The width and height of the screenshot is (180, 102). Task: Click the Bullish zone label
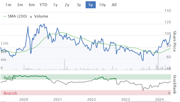(10, 78)
